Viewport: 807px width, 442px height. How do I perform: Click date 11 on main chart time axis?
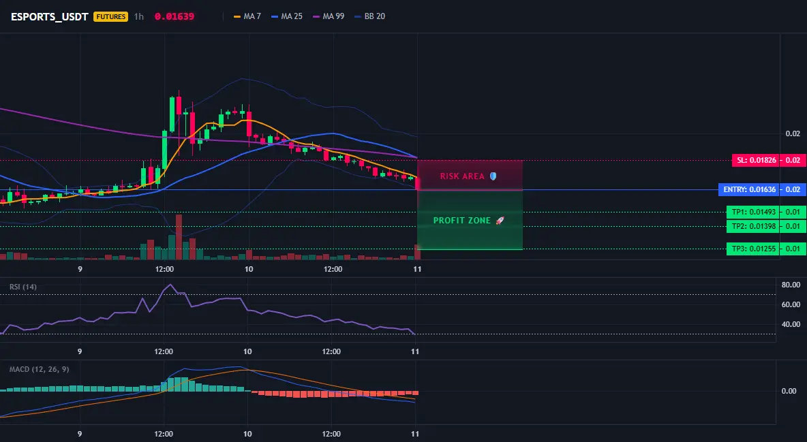tap(417, 269)
